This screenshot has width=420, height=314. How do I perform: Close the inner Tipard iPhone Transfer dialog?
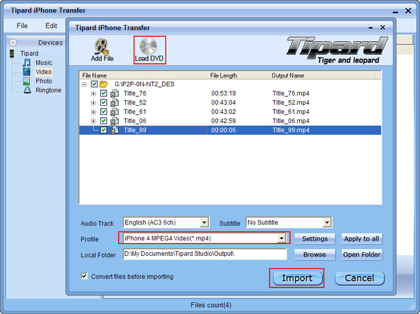tap(383, 27)
